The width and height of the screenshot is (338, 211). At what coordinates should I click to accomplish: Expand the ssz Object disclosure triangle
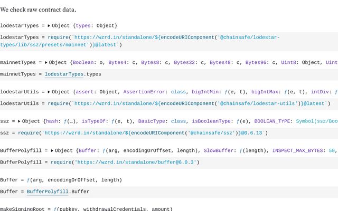pyautogui.click(x=19, y=121)
